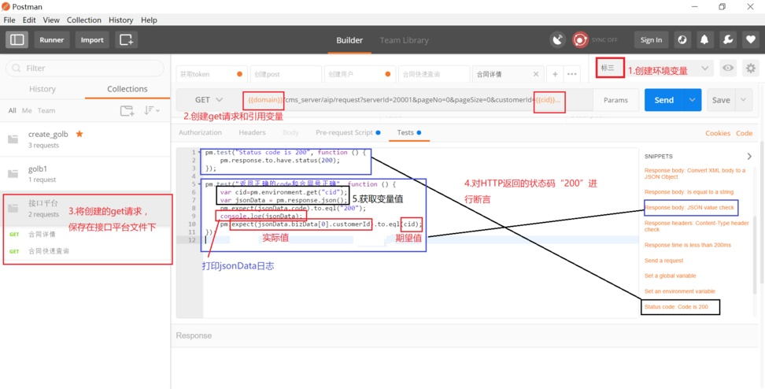Click the star on create_golb collection
The height and width of the screenshot is (389, 765).
pos(79,134)
